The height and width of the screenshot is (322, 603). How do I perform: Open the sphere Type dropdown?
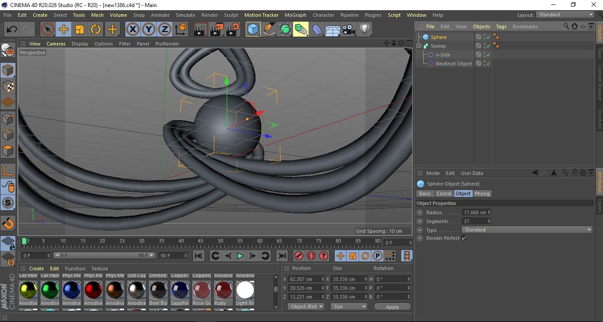click(x=527, y=230)
